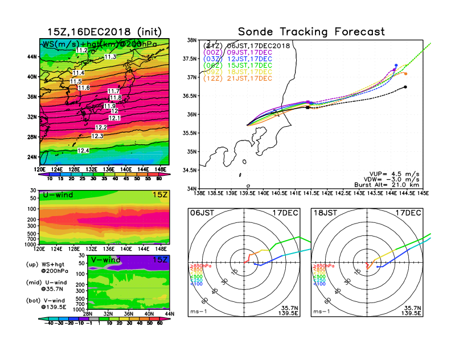Click the "145E" longitude axis label
Viewport: 451px width, 348px height.
(x=423, y=193)
